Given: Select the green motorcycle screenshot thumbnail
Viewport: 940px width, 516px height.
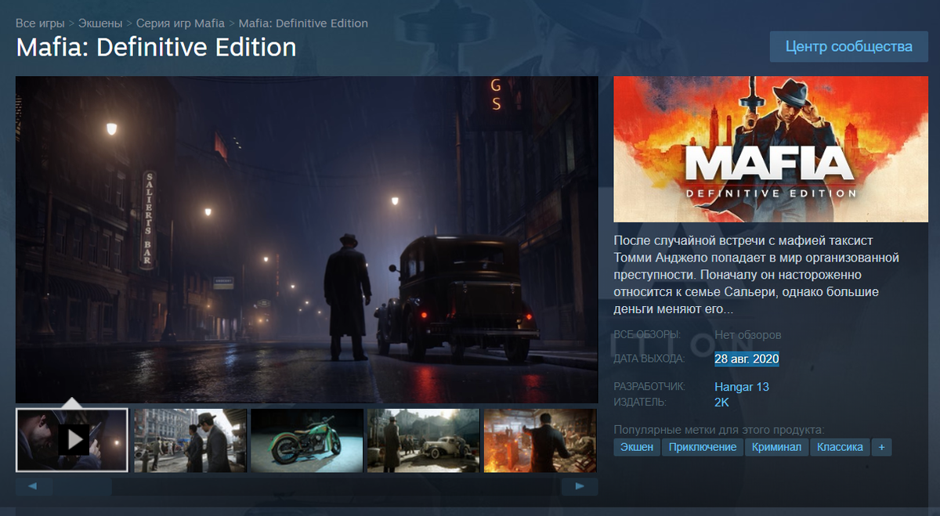Looking at the screenshot, I should tap(307, 440).
